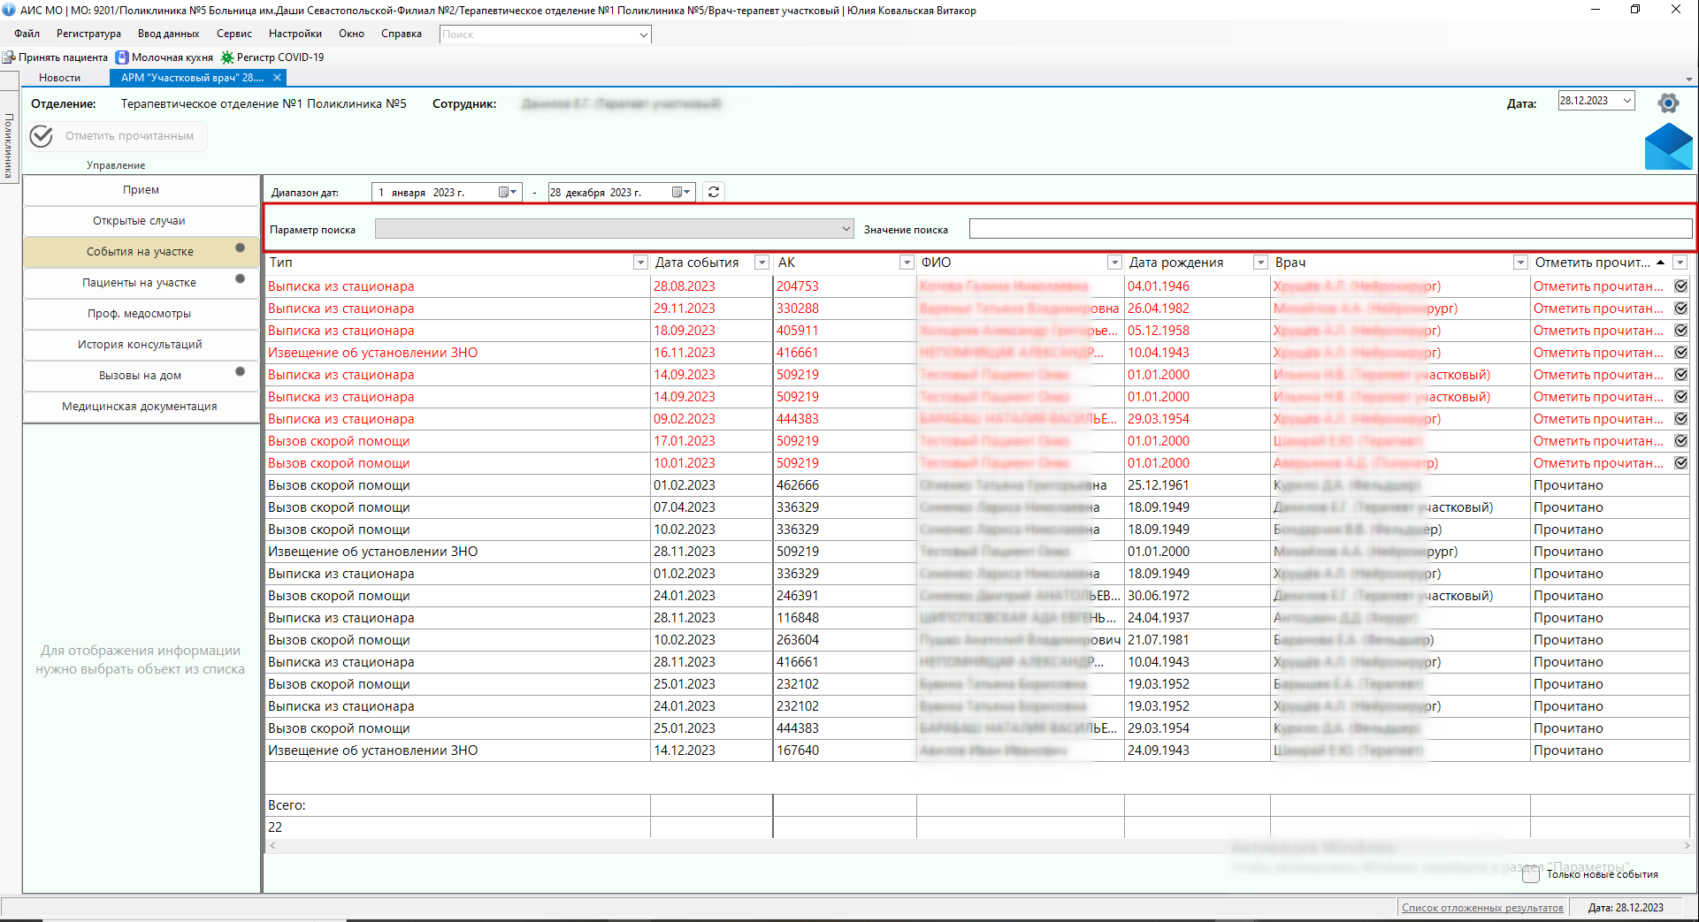Open calendar for start date 1 января 2023

pyautogui.click(x=507, y=192)
